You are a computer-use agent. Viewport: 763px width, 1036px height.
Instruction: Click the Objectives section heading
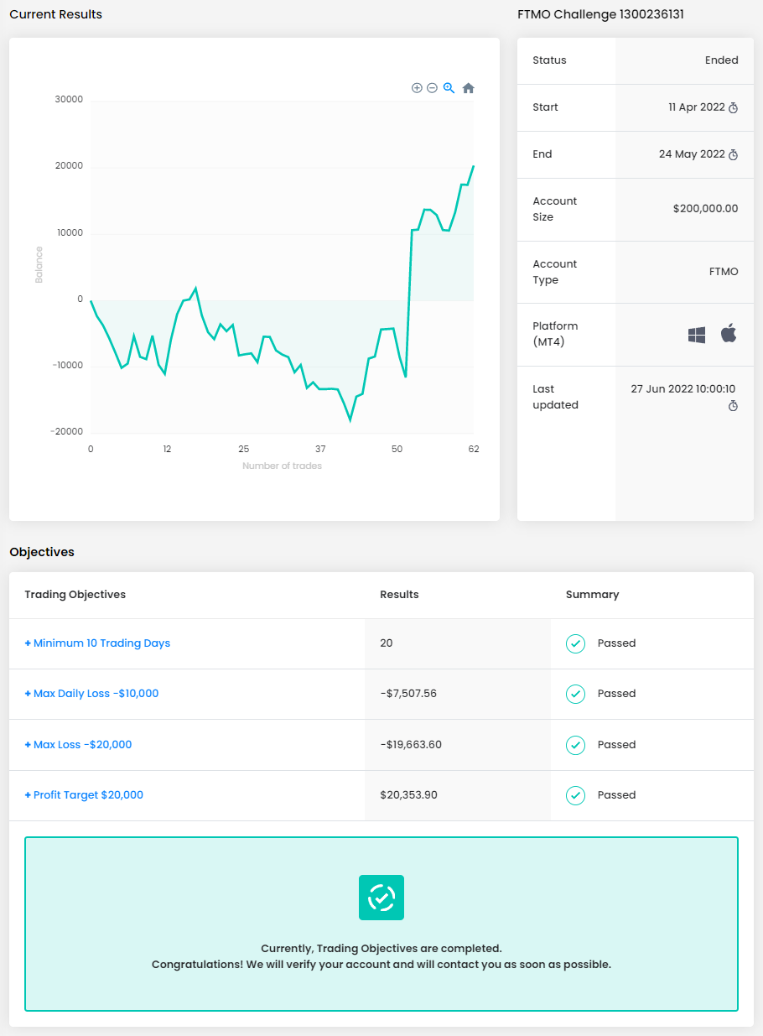(x=42, y=552)
